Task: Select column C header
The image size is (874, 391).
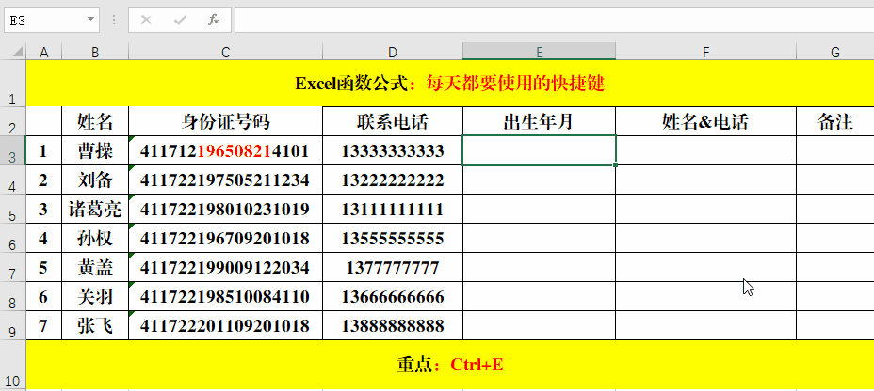Action: (225, 53)
